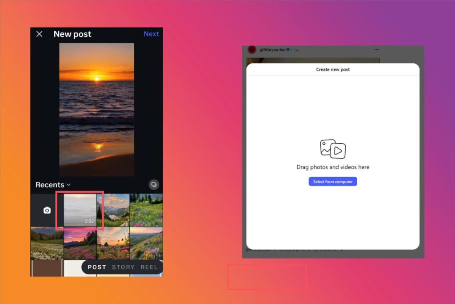Screen dimensions: 455x304
Task: Click the drag photos and videos area
Action: pyautogui.click(x=332, y=167)
